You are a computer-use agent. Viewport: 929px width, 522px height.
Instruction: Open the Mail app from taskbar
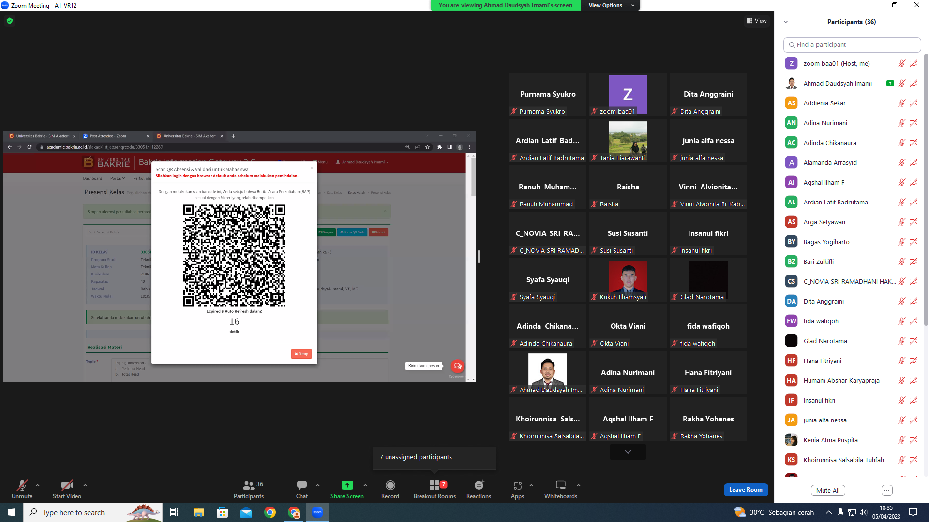(x=246, y=512)
